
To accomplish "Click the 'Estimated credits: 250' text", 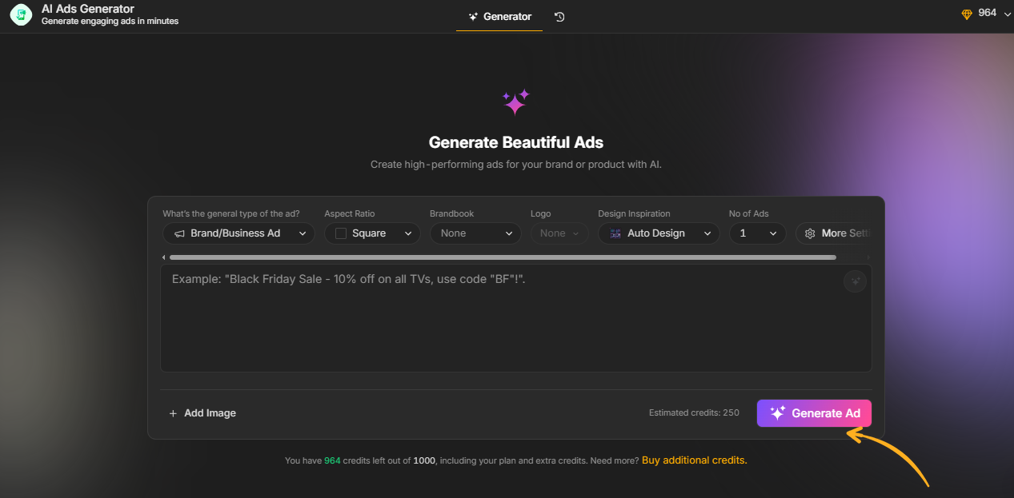I will pos(694,413).
